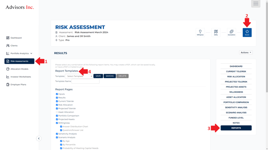268x150 pixels.
Task: Open the Assumptions puzzle icon step
Action: coord(231,32)
